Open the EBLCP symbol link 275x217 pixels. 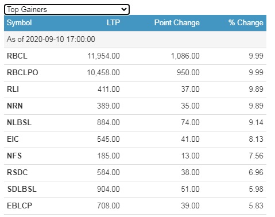(20, 206)
